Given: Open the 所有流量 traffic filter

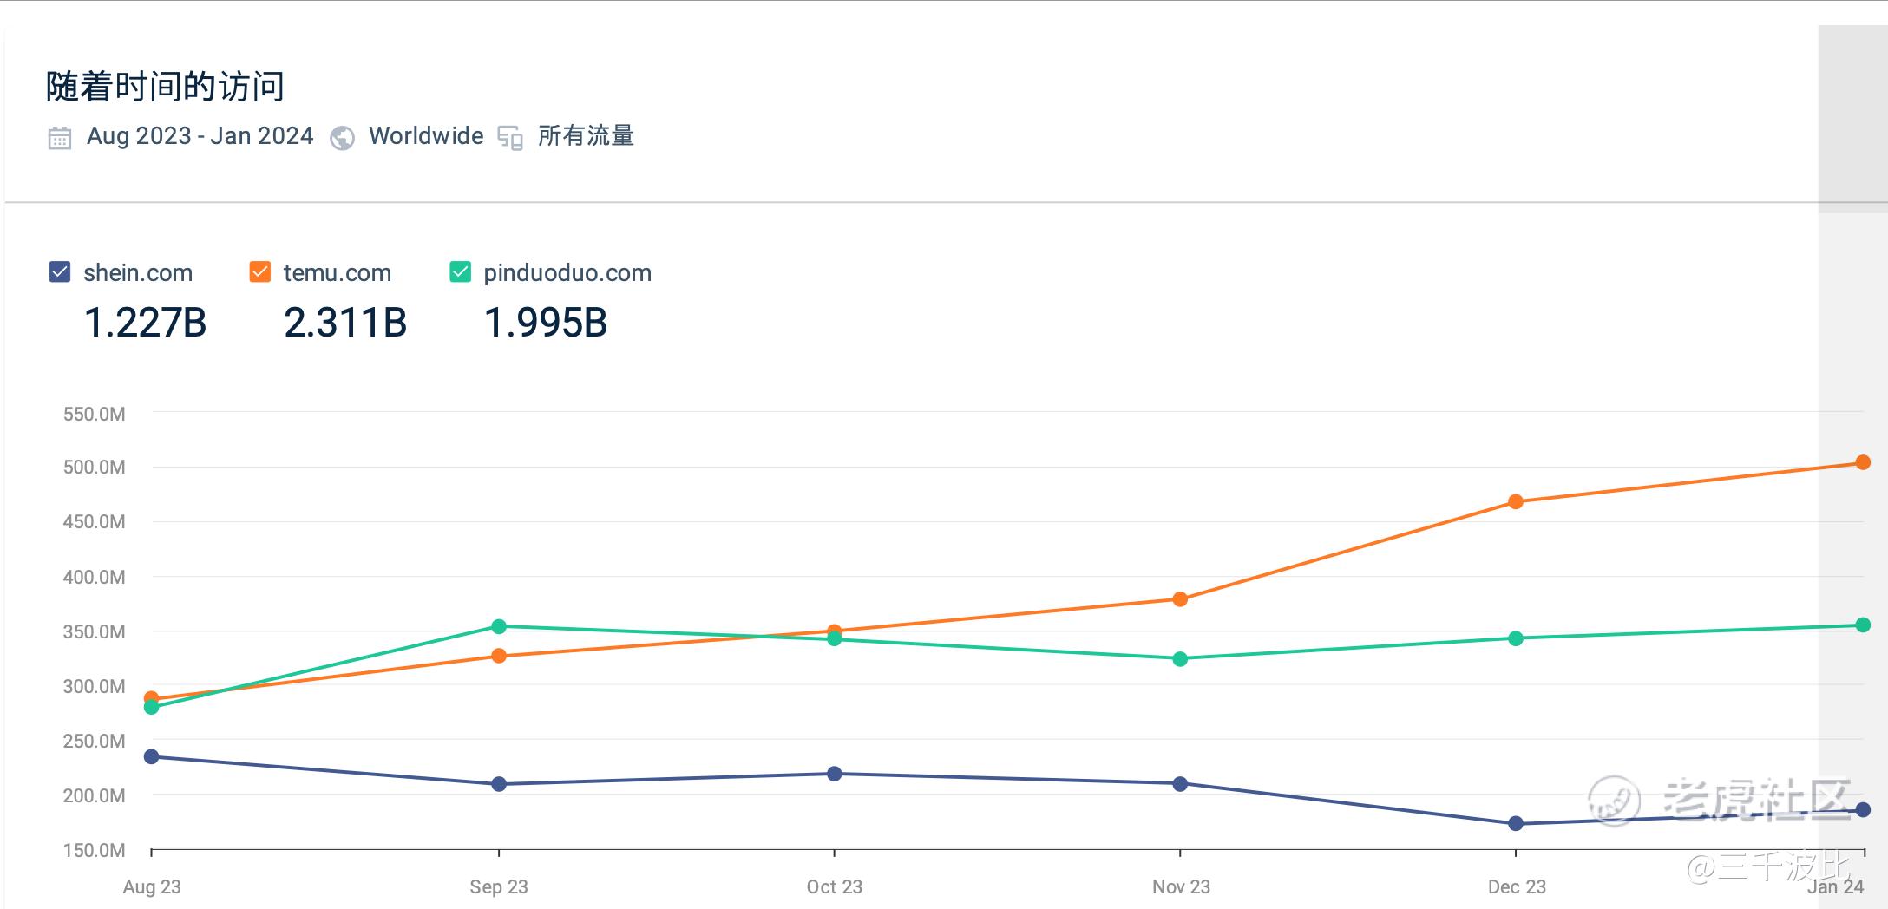Looking at the screenshot, I should coord(586,136).
